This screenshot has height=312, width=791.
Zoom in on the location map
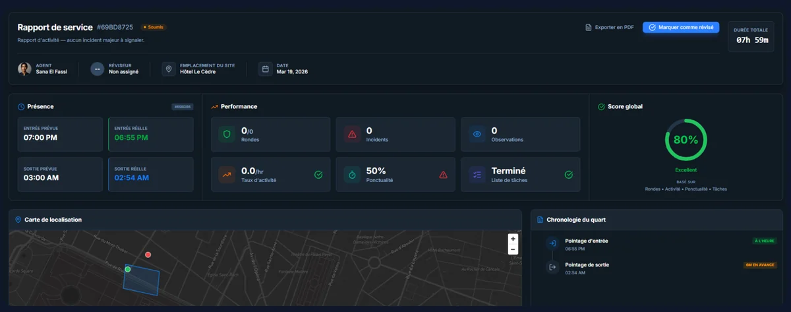pos(513,238)
